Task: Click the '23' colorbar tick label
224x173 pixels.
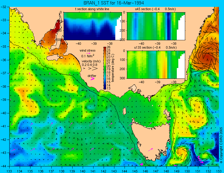Action: (x=109, y=57)
